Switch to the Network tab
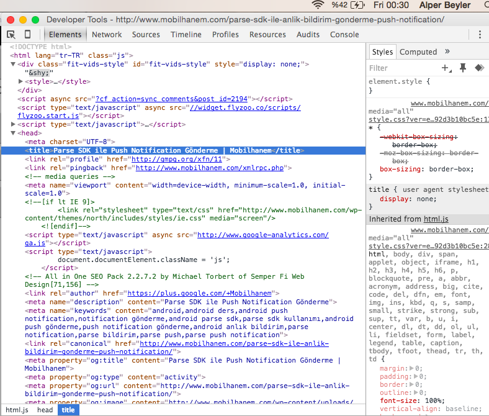Screen dimensions: 489x416 107,34
